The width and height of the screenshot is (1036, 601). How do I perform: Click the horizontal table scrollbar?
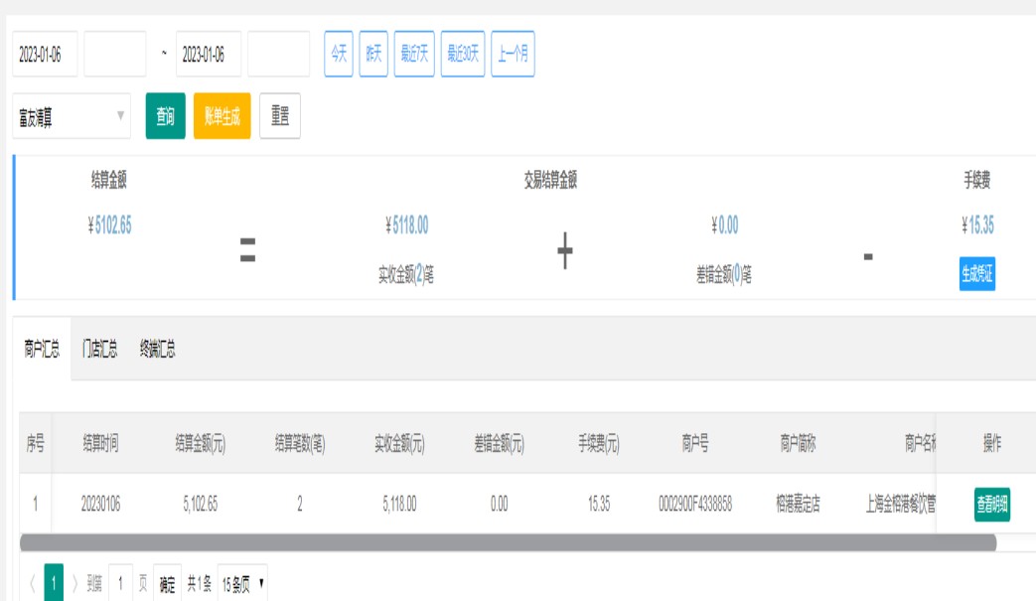(x=507, y=542)
